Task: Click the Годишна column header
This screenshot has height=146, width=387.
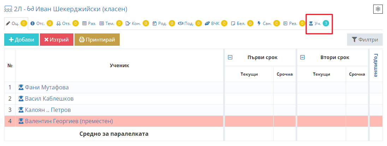Action: point(376,65)
